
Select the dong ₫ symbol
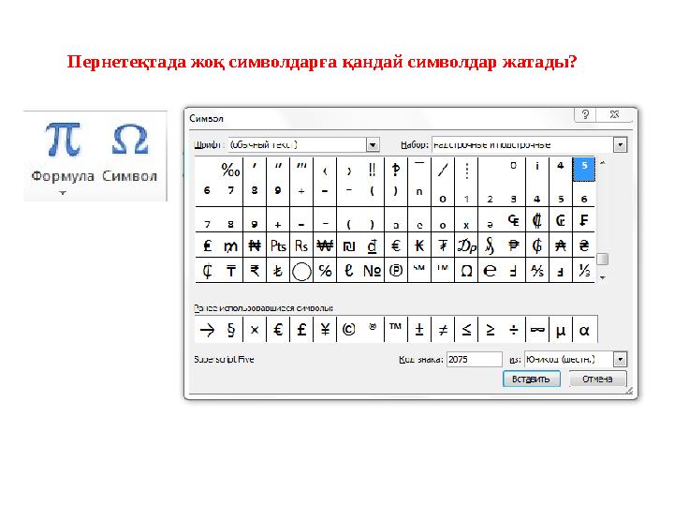[x=373, y=246]
